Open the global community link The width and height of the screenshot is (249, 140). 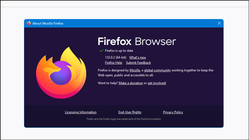tap(157, 70)
